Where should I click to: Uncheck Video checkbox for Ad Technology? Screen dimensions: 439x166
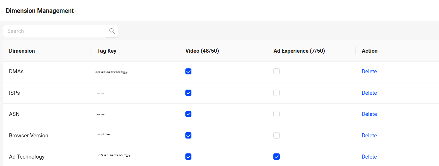pyautogui.click(x=188, y=157)
